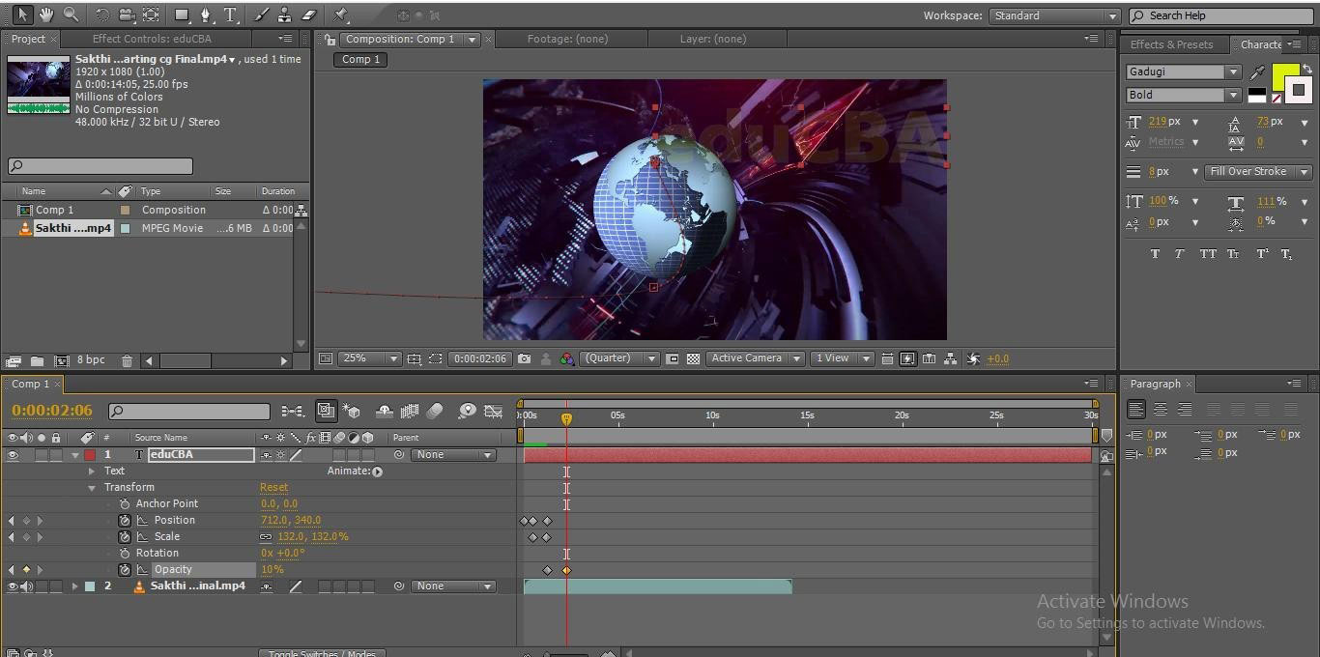This screenshot has width=1320, height=657.
Task: Select the Horizontal Type tool
Action: (x=230, y=14)
